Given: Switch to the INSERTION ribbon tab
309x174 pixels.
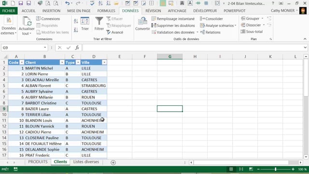Looking at the screenshot, I should coord(51,11).
